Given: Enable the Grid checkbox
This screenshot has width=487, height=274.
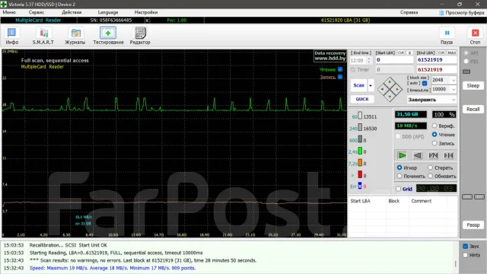Looking at the screenshot, I should [x=399, y=189].
